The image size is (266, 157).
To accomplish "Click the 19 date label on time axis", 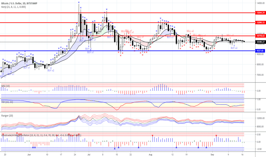I will pyautogui.click(x=186, y=155).
